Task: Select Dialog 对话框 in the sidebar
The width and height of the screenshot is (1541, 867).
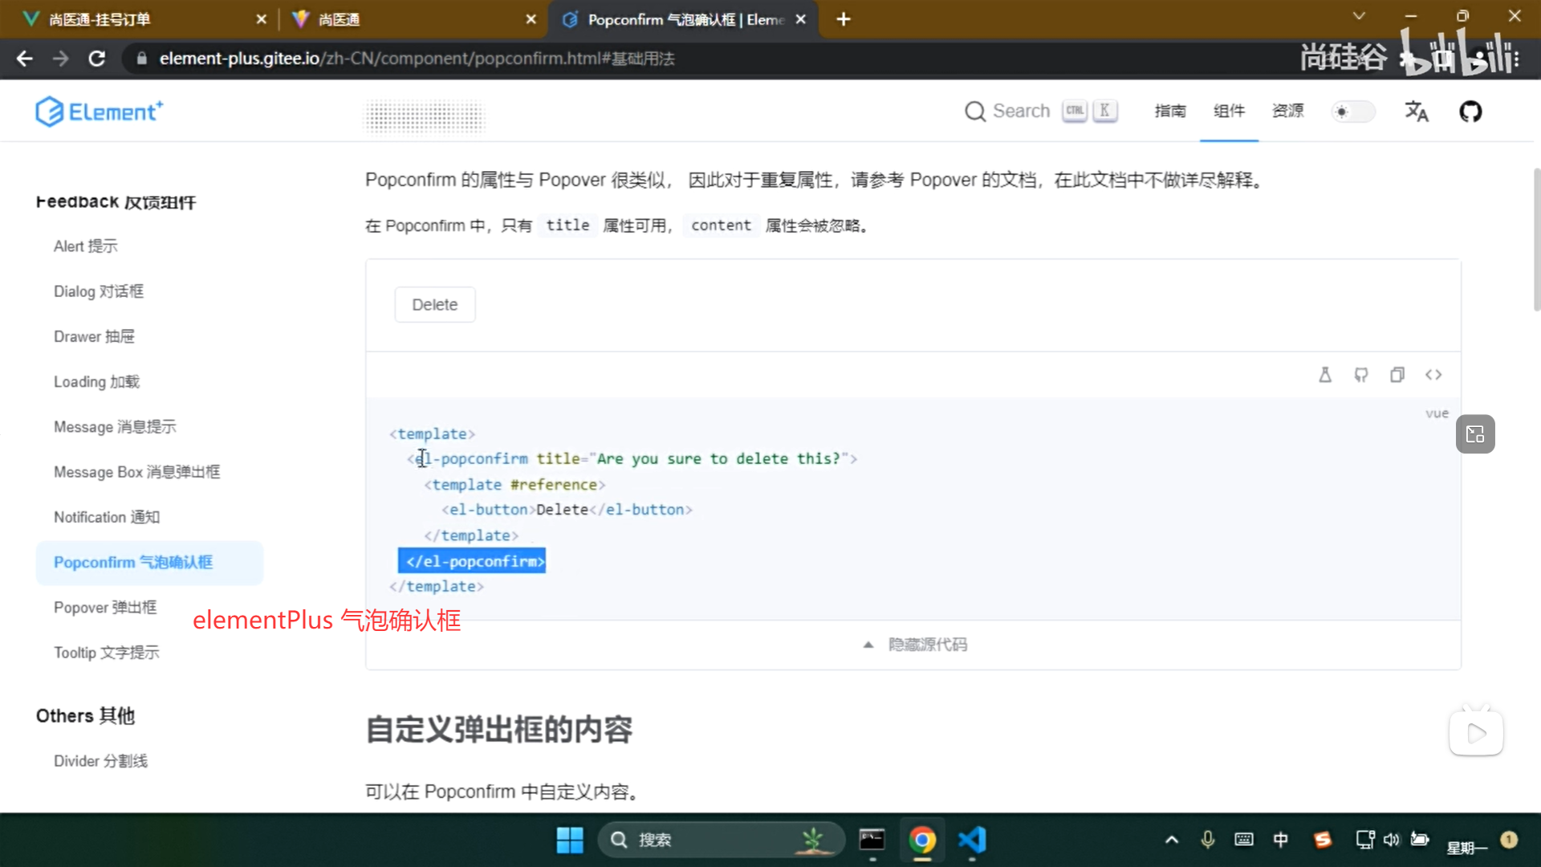Action: [98, 291]
